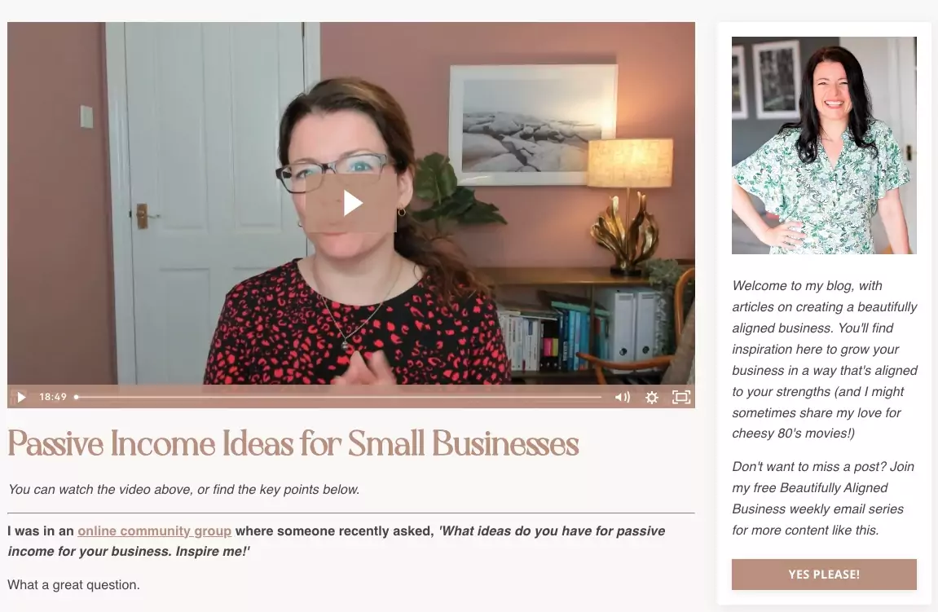Enter fullscreen mode with the fullscreen icon
The image size is (938, 612).
pos(680,397)
